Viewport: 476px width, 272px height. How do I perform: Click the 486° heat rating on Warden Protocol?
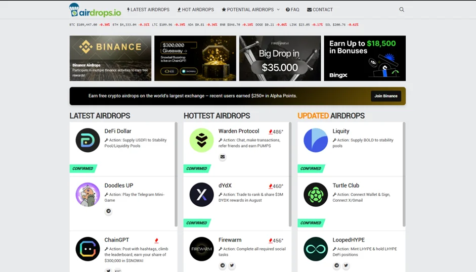click(276, 132)
